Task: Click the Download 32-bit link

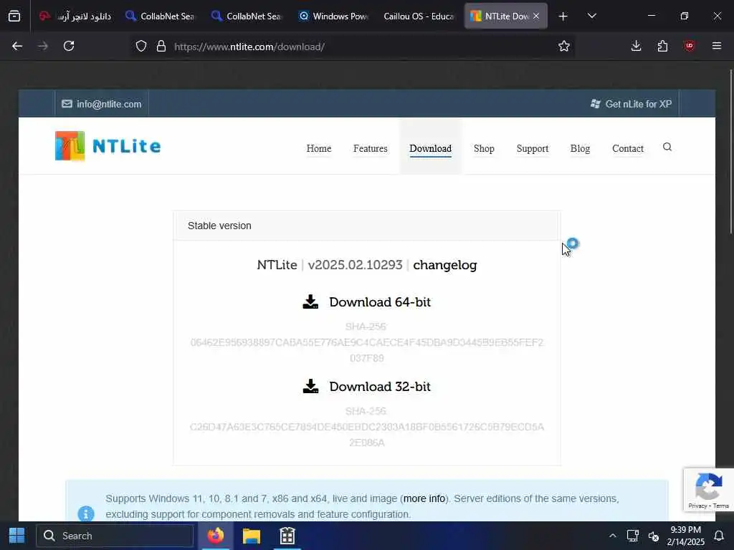Action: tap(380, 387)
